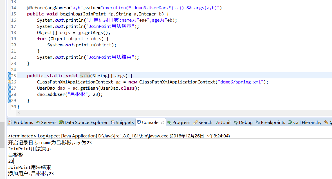Click console output 'JoinPoint用法演示'
This screenshot has width=332, height=179.
coord(30,149)
